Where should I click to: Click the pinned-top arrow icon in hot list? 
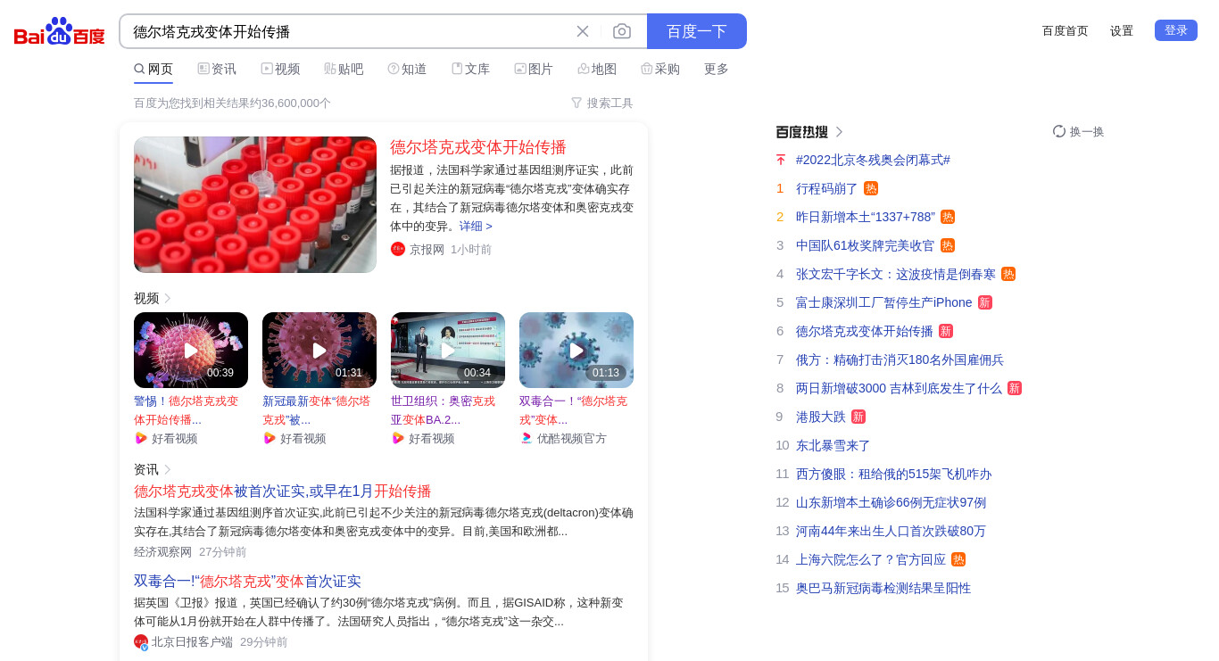coord(780,160)
